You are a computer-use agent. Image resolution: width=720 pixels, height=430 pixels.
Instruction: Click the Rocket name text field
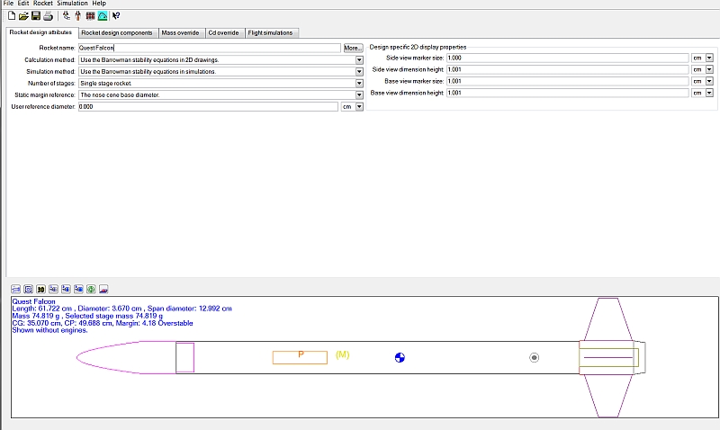(x=209, y=48)
